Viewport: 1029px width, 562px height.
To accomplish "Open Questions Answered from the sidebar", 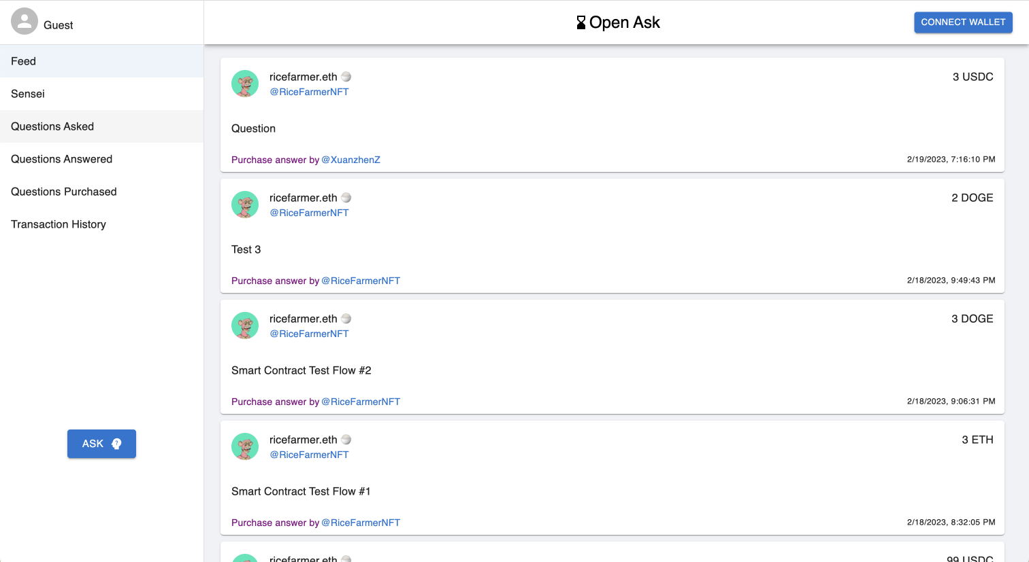I will [x=61, y=158].
